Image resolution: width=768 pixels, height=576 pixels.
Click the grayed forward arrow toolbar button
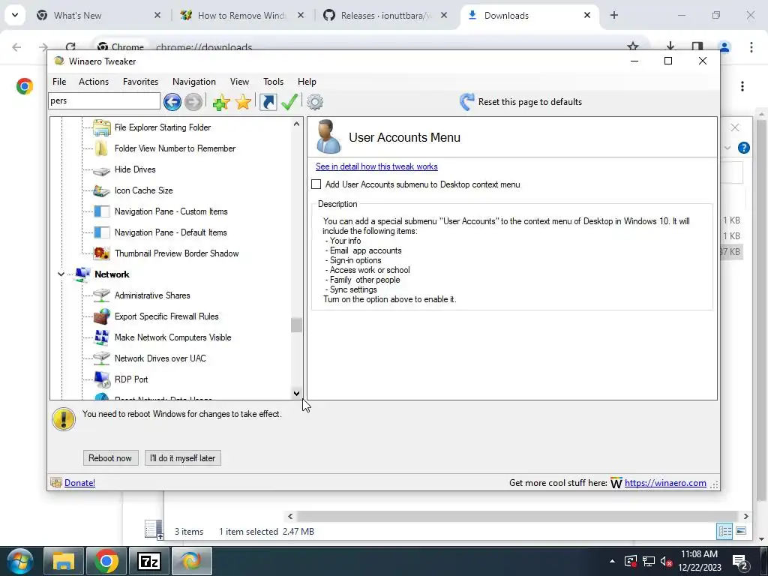(x=193, y=102)
